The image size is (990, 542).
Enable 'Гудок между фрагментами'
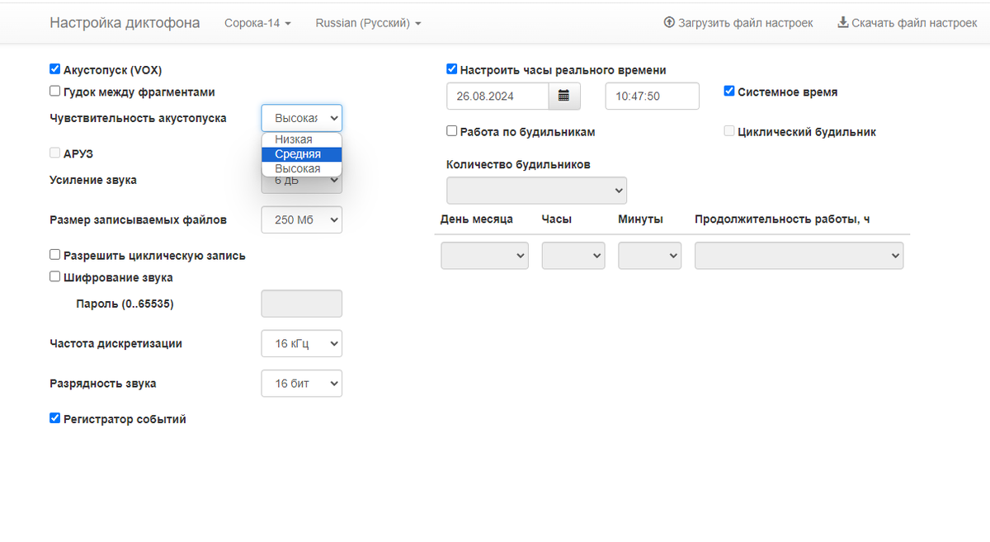(x=54, y=91)
